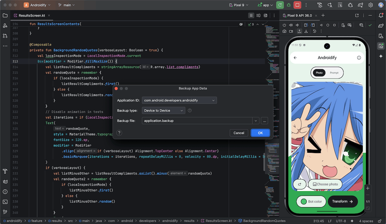Image resolution: width=386 pixels, height=224 pixels.
Task: Start emulator screen recording icon
Action: tap(291, 31)
